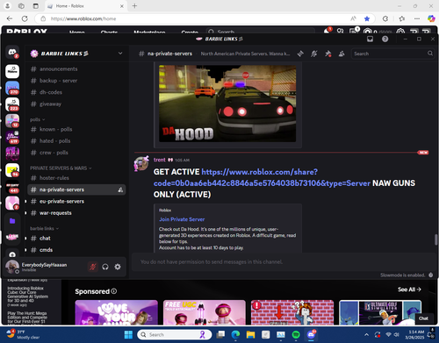Toggle headphones deafen in user panel

point(105,267)
